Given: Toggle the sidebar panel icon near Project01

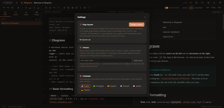Looking at the screenshot, I should [x=17, y=3].
